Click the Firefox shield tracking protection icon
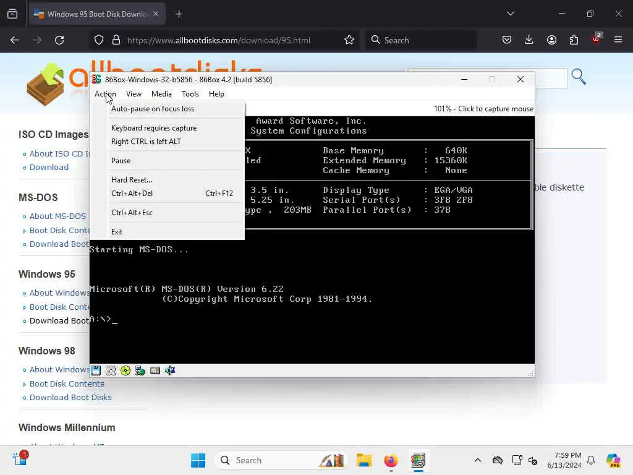This screenshot has width=633, height=475. pyautogui.click(x=99, y=40)
